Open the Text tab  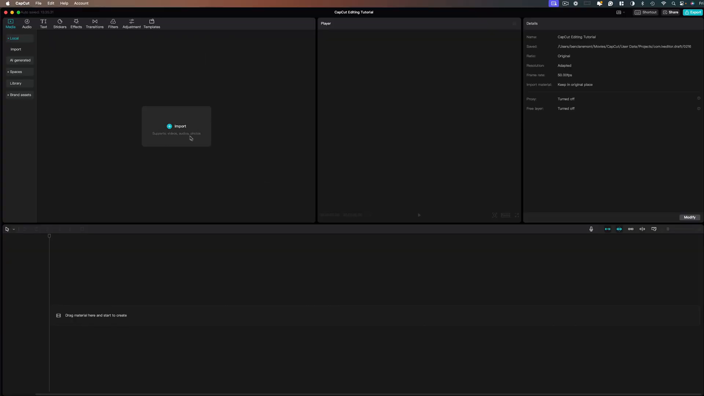click(43, 24)
